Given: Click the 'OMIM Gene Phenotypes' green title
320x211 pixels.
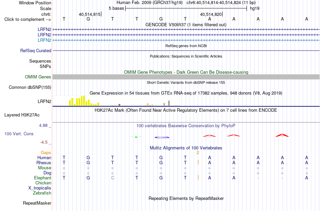Looking at the screenshot, I should pos(186,72).
